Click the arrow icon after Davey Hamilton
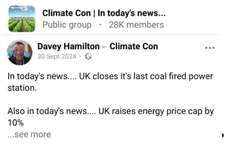 coord(104,47)
